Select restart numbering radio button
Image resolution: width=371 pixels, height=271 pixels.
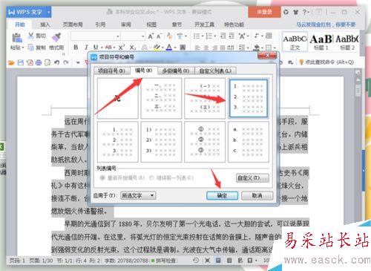point(102,177)
